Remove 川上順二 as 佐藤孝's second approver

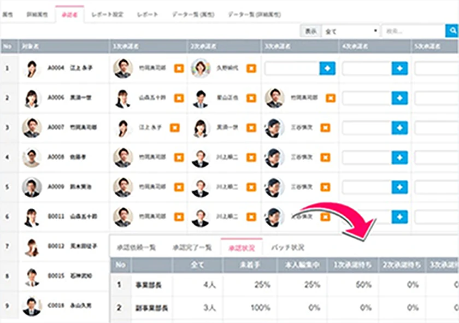tap(251, 157)
